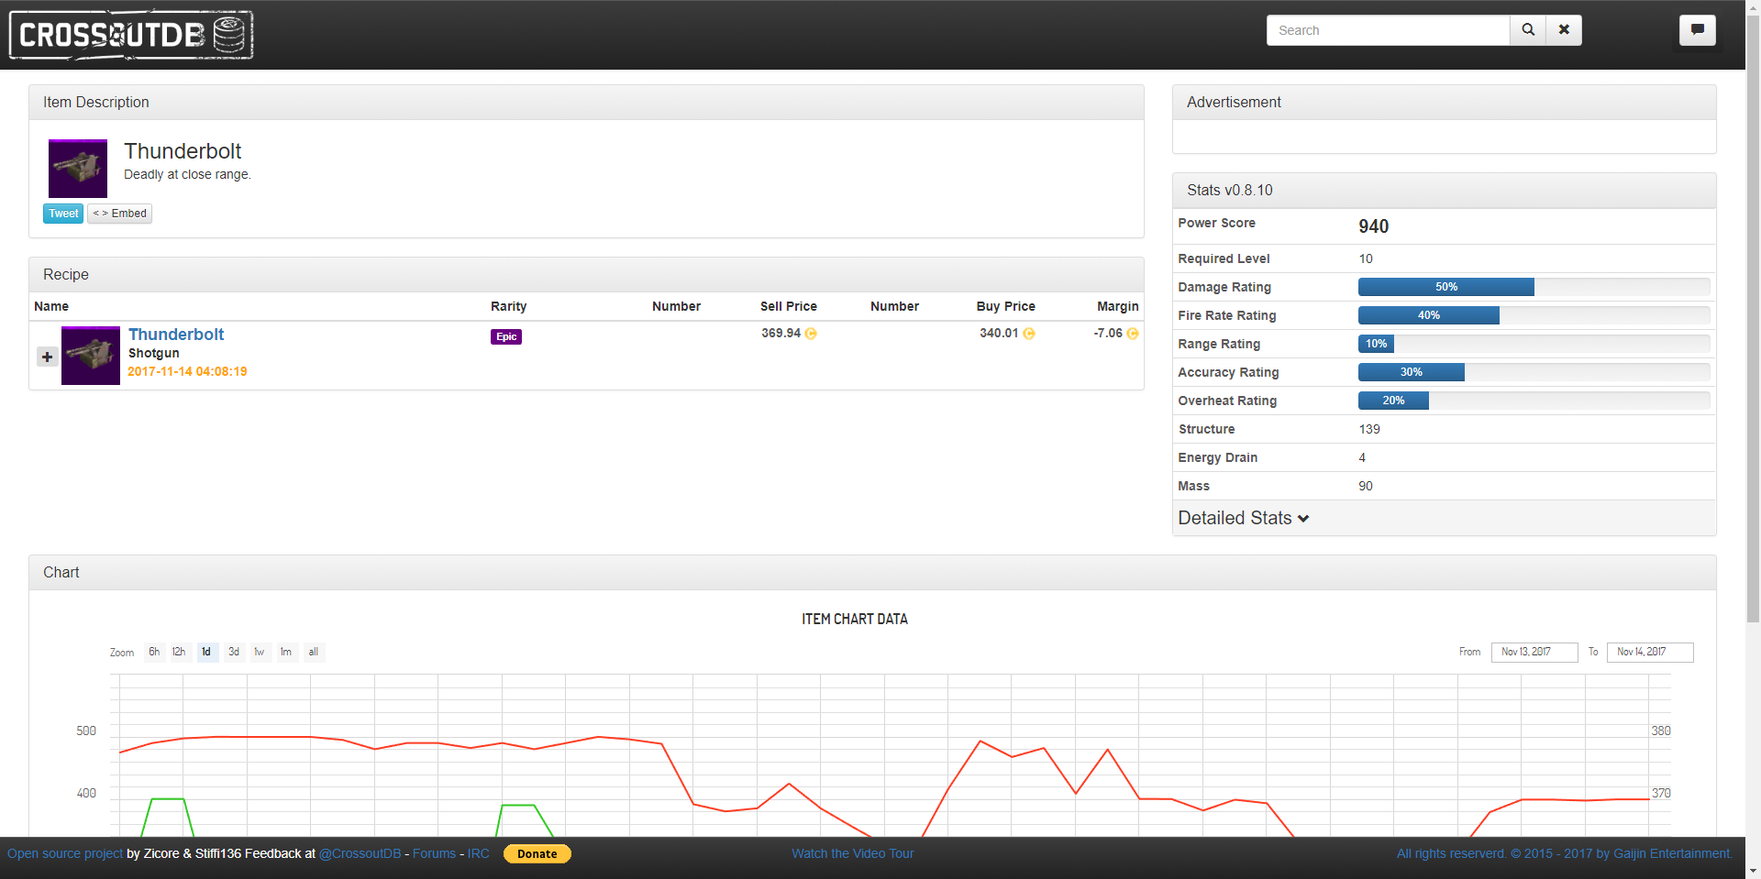Click the Power Score value 940
The height and width of the screenshot is (879, 1761).
[x=1374, y=226]
